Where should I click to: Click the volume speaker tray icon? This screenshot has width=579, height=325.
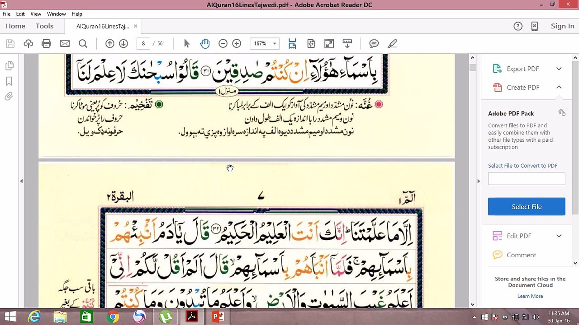pyautogui.click(x=536, y=317)
